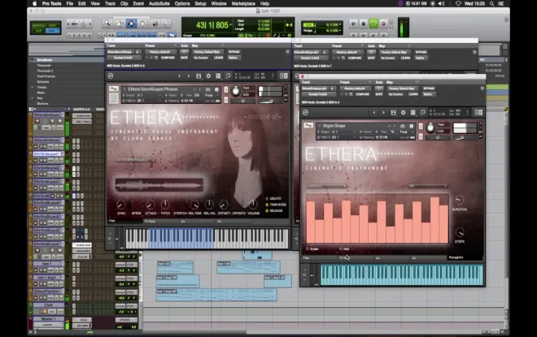Click previous arrow in Organ Shape Kontakt toolbar
Viewport: 537px width, 337px height.
coord(374,112)
